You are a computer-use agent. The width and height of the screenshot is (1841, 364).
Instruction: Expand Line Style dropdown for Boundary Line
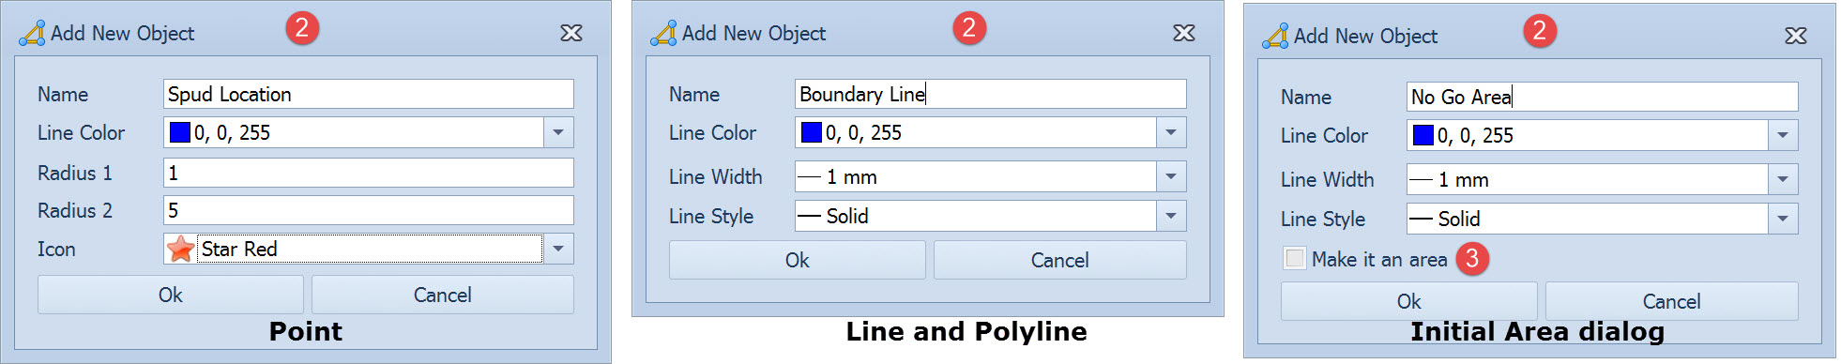tap(1171, 216)
